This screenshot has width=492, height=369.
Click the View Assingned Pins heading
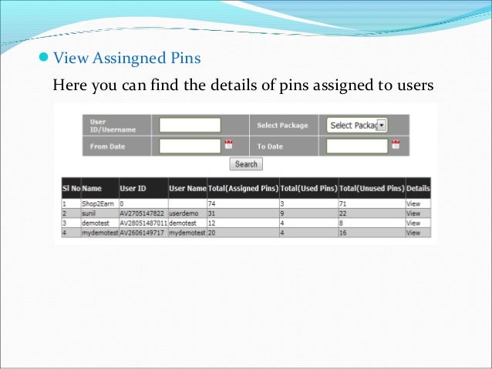click(127, 58)
